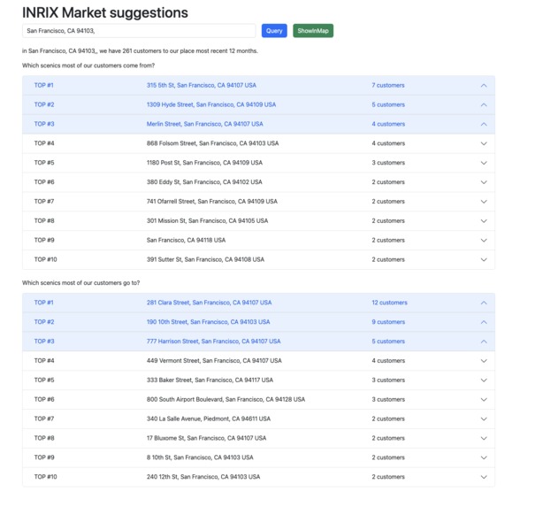Click the 'customers go to?' question text
The image size is (543, 507).
(81, 283)
